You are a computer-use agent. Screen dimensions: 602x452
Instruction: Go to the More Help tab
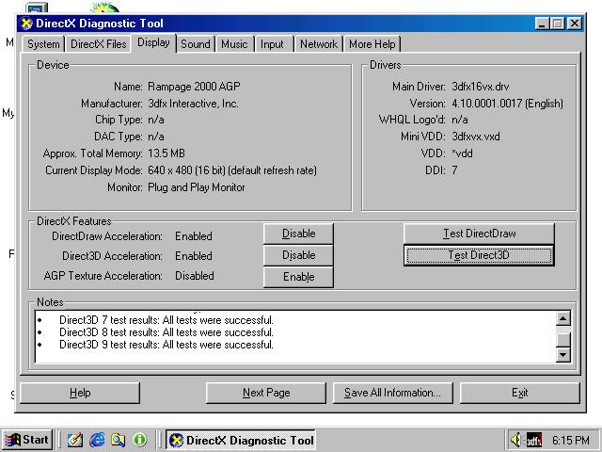(x=372, y=44)
